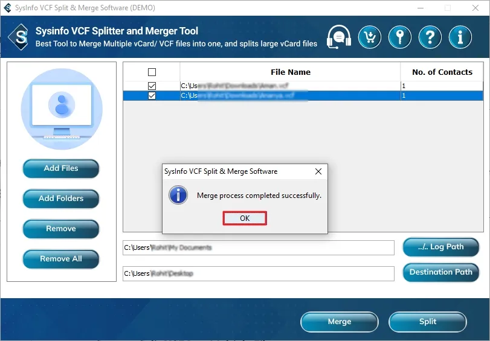This screenshot has width=490, height=341.
Task: Click the Remove All button
Action: [x=61, y=259]
